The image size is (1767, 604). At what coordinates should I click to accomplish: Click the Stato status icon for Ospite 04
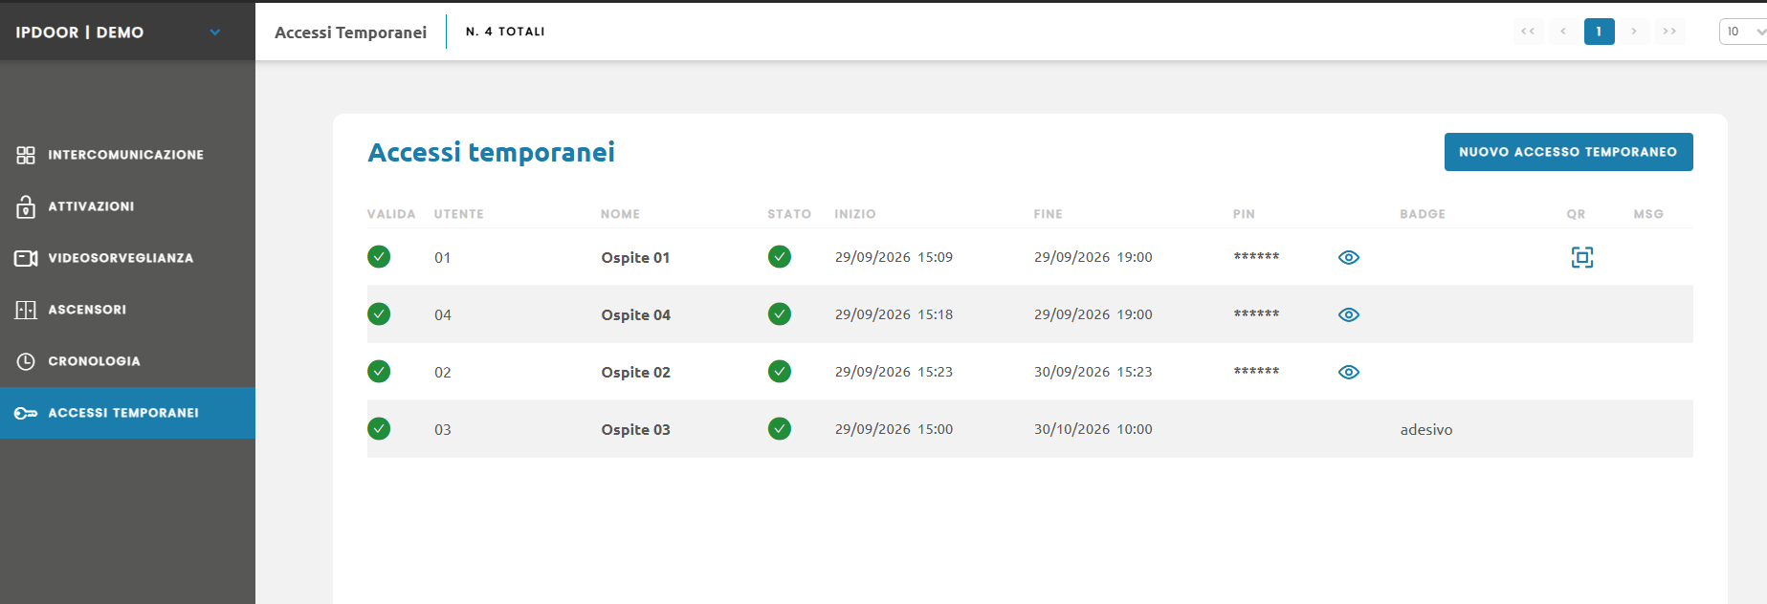[x=780, y=314]
